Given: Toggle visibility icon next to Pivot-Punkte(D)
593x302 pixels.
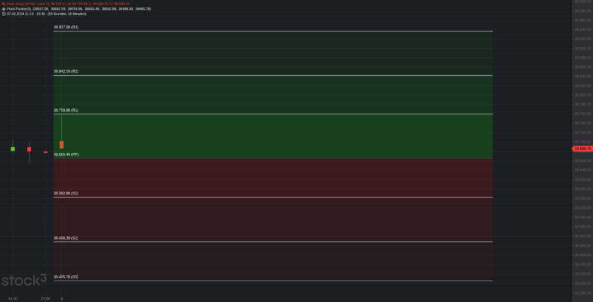Looking at the screenshot, I should point(3,9).
